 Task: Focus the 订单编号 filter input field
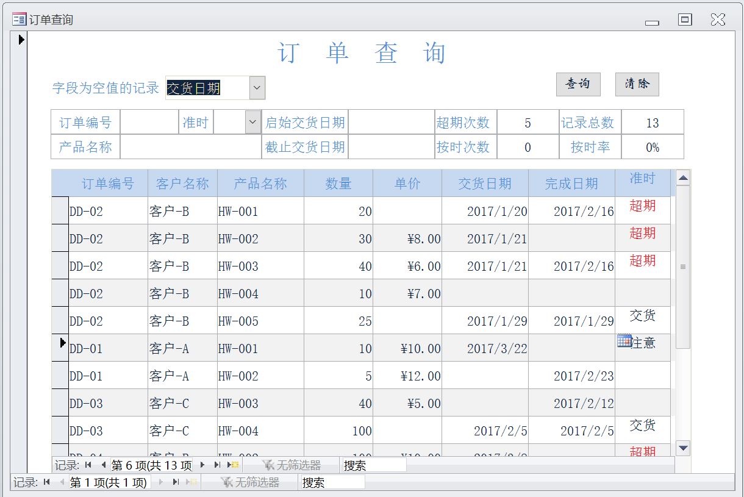point(149,123)
